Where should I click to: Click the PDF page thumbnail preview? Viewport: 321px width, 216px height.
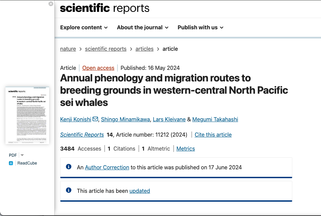click(27, 115)
